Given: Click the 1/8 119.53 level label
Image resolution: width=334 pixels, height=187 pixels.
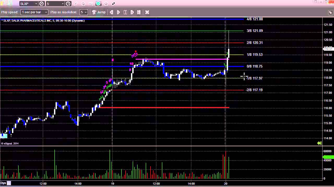Looking at the screenshot, I should (255, 55).
